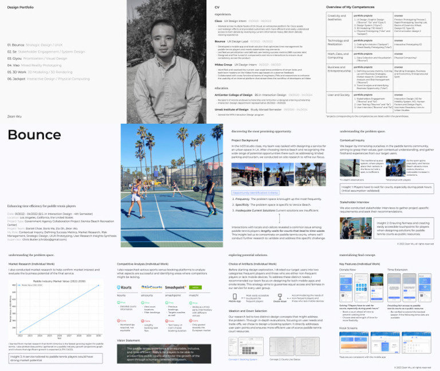440x371 pixels.
Task: Click the 'Creativity and Aesthetics' table cell
Action: [x=339, y=24]
